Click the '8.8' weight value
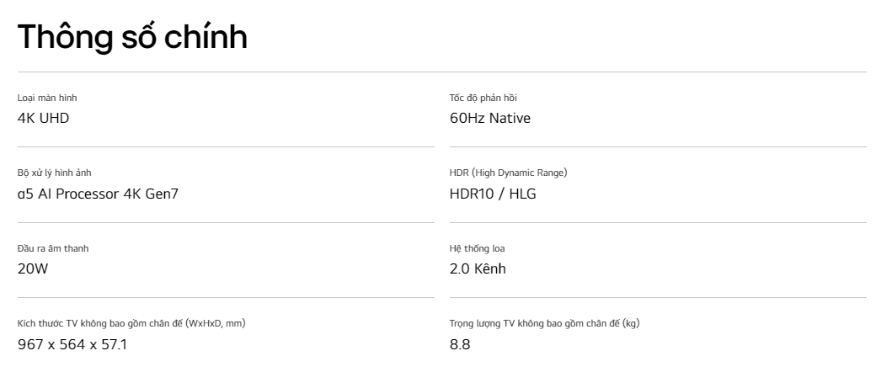 [460, 344]
